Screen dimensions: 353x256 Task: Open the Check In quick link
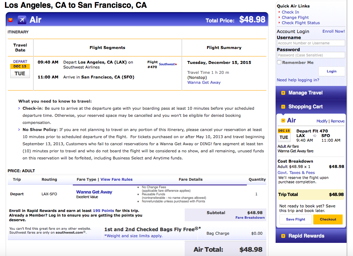(x=290, y=12)
